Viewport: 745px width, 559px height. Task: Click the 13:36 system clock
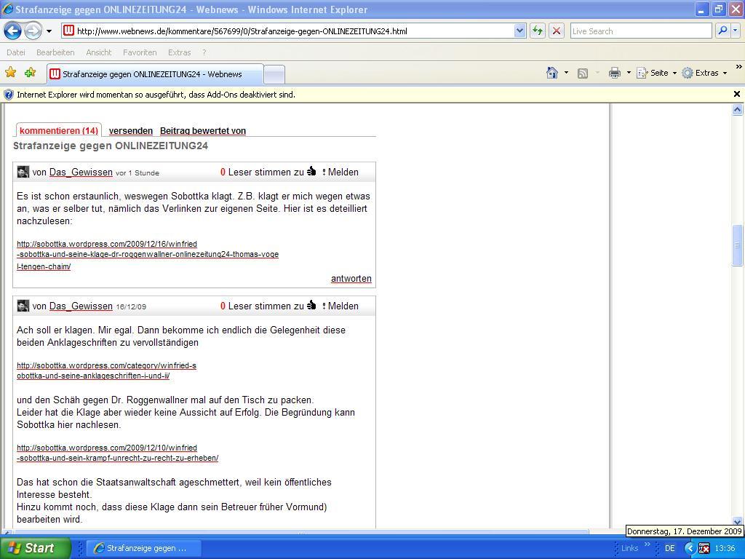[725, 548]
